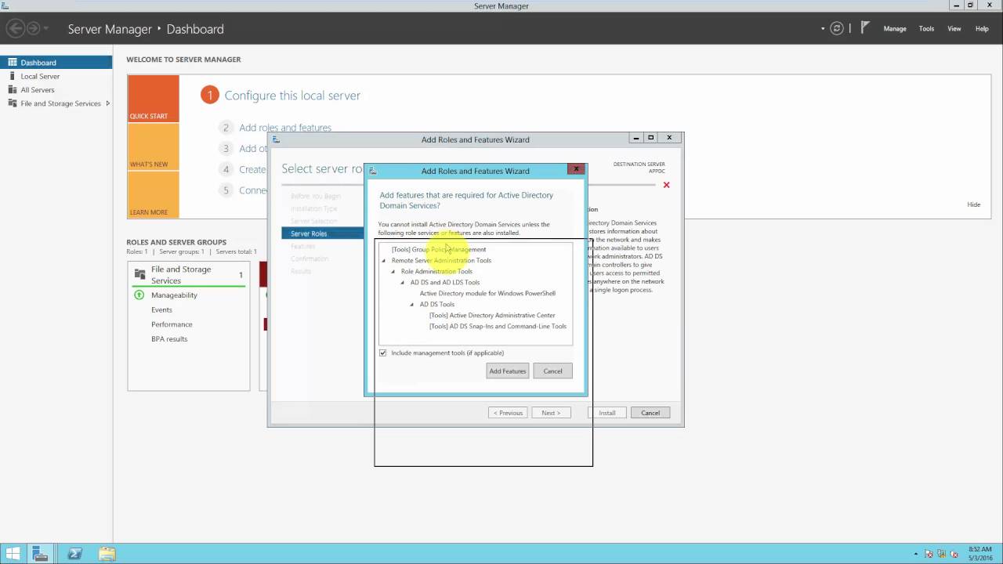The image size is (1003, 564).
Task: Select [Tools] Group Policy Management row
Action: pos(439,249)
